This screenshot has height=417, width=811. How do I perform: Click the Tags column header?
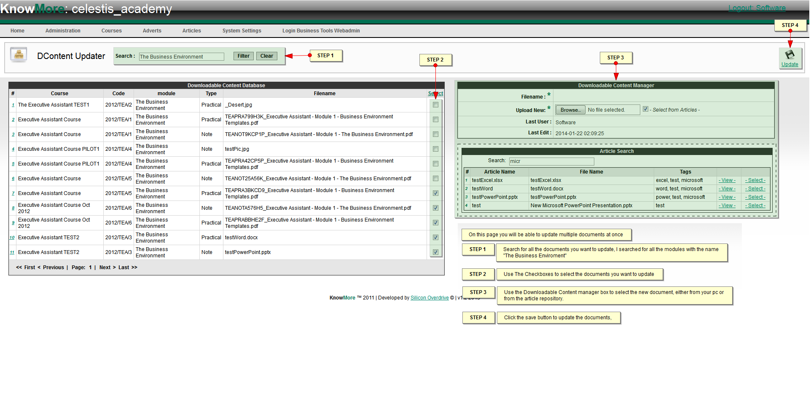pos(685,172)
